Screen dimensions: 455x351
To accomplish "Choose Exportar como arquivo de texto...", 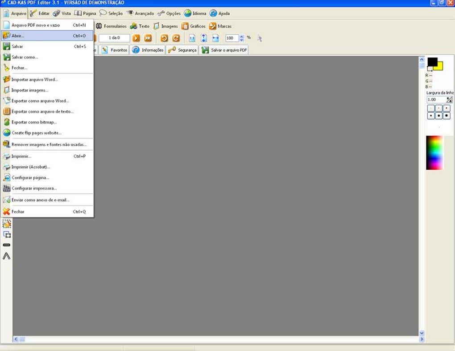I will click(x=47, y=111).
